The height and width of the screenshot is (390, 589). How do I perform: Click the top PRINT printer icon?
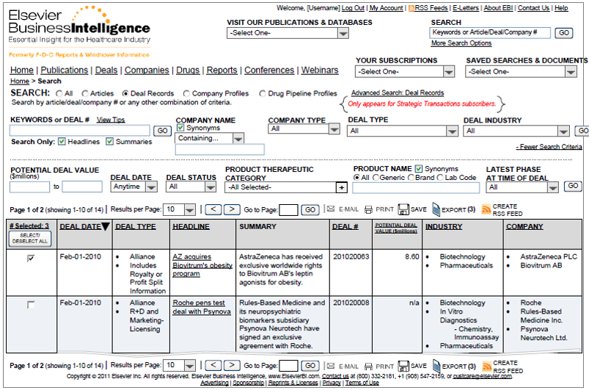coord(368,209)
